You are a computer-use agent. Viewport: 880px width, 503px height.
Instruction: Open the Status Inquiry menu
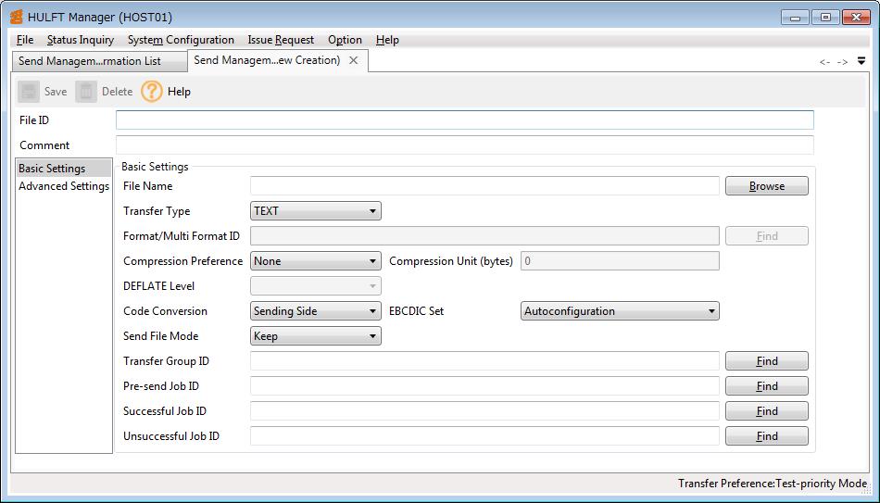tap(81, 40)
